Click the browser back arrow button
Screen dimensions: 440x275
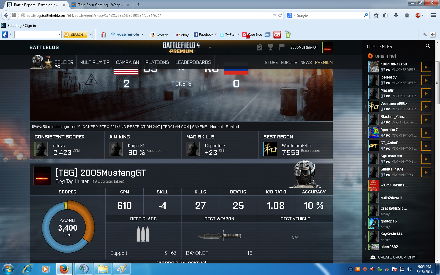tap(6, 15)
